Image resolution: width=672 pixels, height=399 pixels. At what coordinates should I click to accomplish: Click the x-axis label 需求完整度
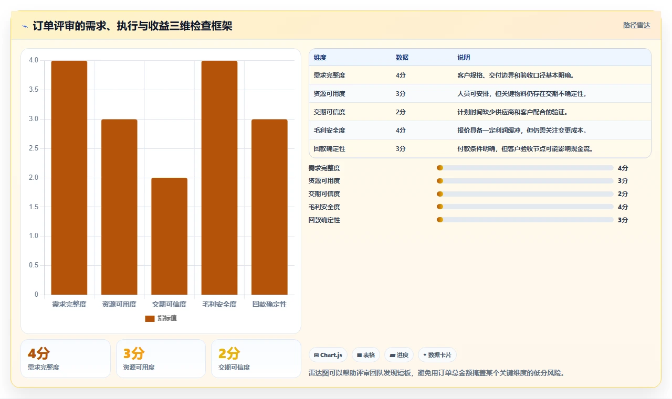pos(69,304)
